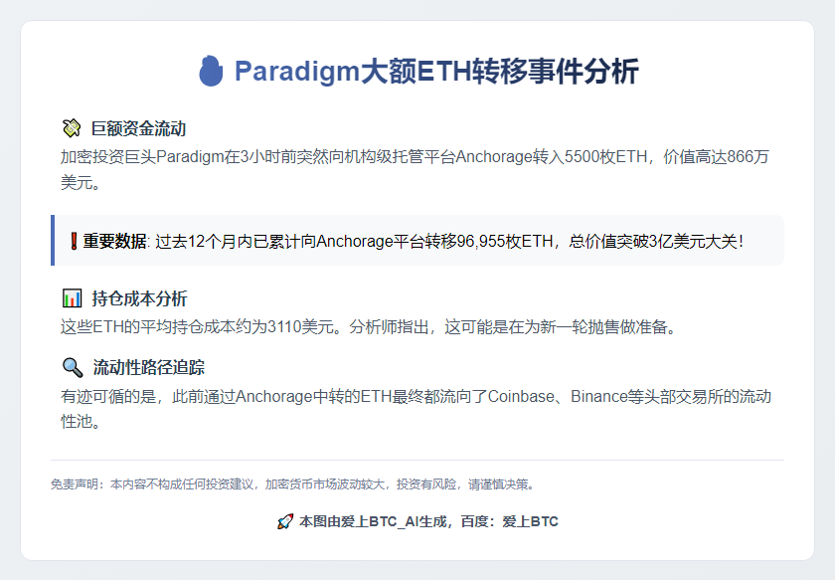Click the paragraph starting 有迹可循的是
This screenshot has width=835, height=580.
click(x=416, y=408)
